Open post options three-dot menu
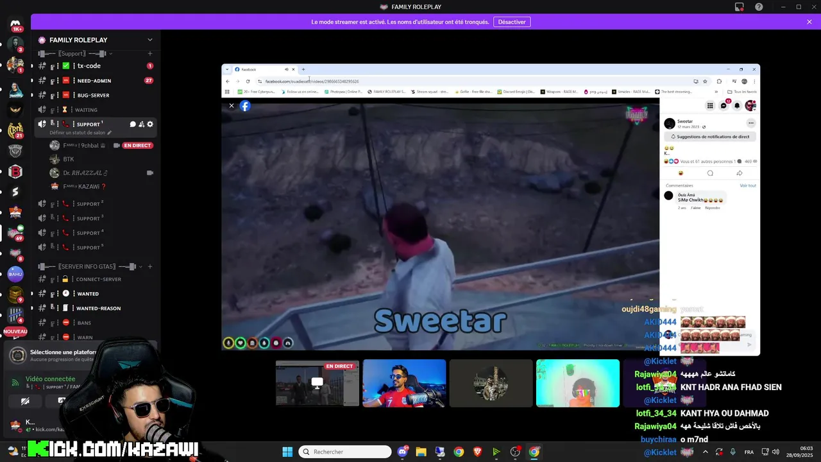 (750, 123)
